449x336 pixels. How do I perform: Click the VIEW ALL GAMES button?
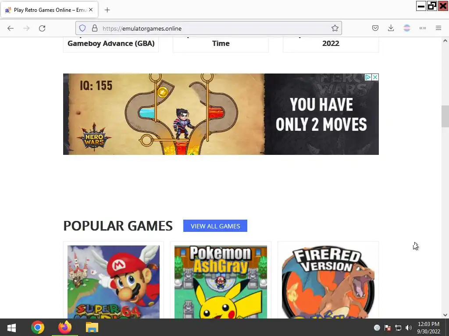(215, 226)
